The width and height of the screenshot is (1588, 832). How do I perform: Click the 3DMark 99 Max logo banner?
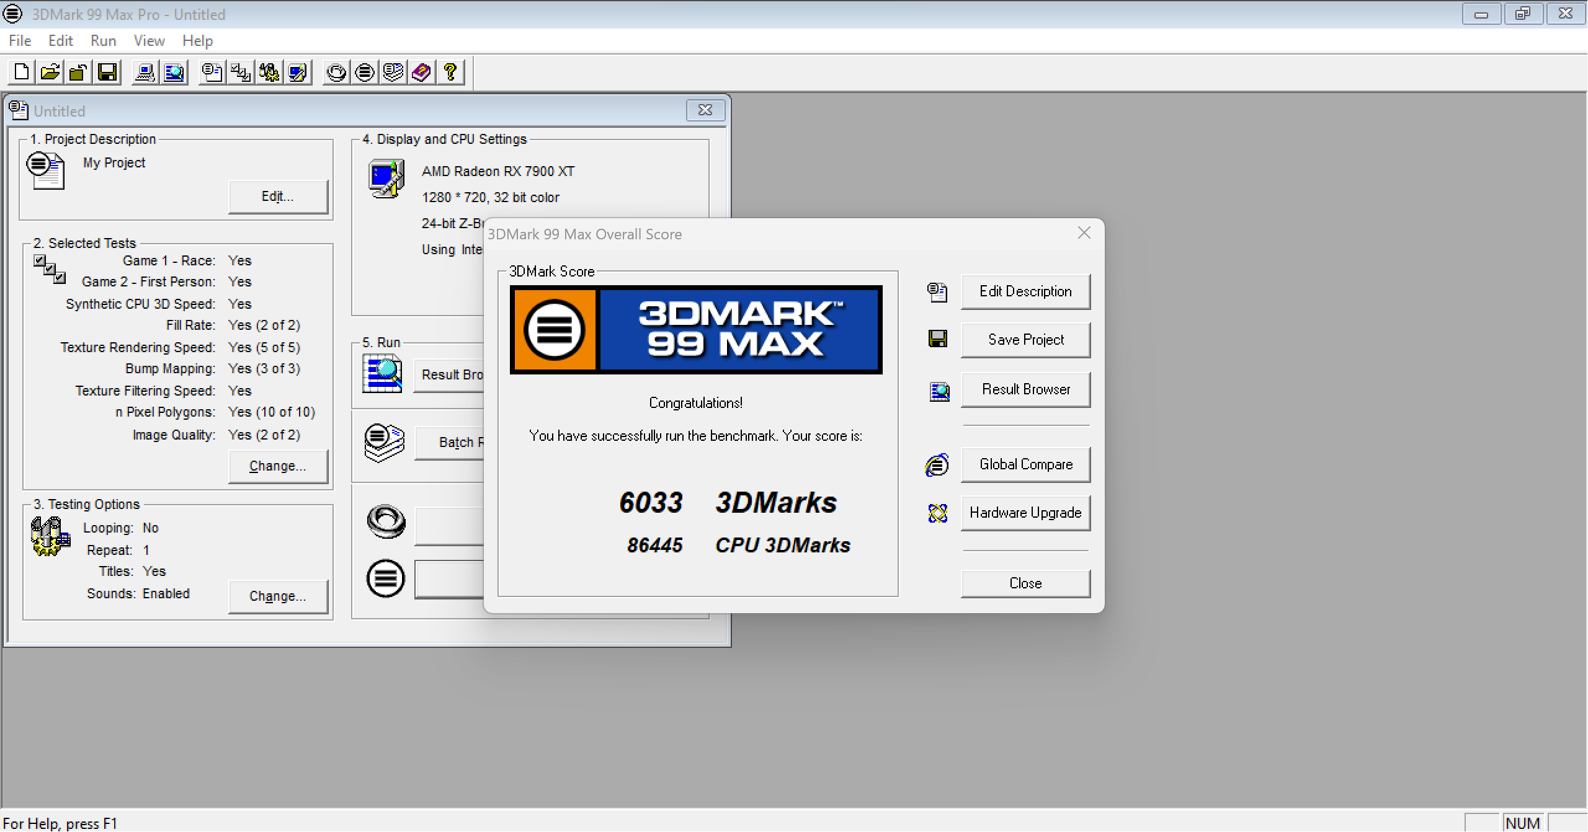(695, 330)
